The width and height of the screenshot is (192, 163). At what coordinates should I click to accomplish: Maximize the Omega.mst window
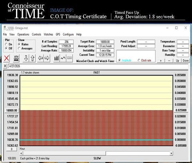176,28
